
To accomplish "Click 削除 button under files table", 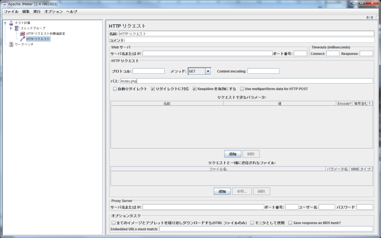I will click(x=261, y=191).
